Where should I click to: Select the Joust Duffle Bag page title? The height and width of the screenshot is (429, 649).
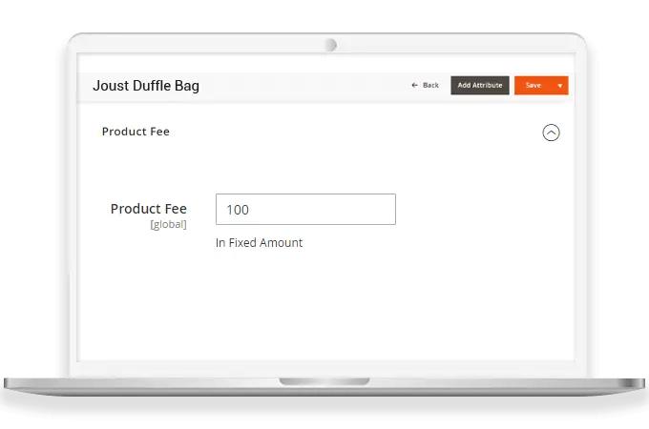click(x=146, y=86)
